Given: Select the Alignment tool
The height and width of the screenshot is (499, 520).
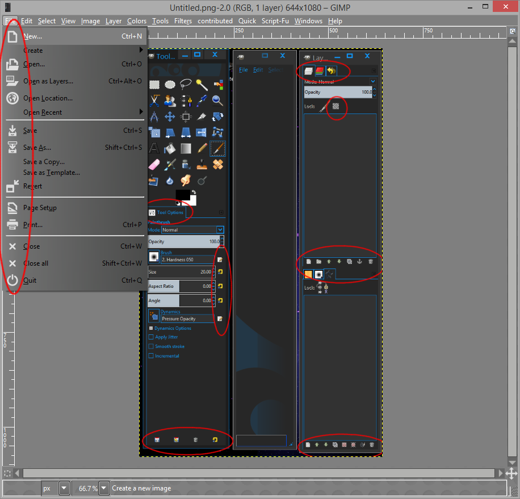Looking at the screenshot, I should [186, 117].
